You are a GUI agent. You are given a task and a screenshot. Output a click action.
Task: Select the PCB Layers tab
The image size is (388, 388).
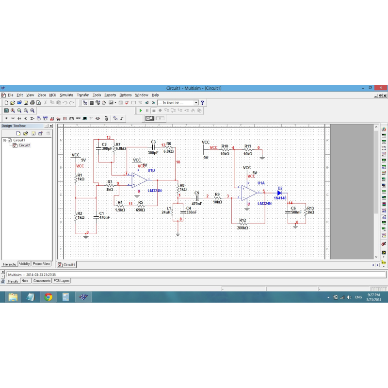[x=62, y=281]
